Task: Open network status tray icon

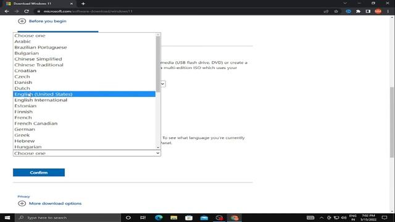Action: point(336,218)
